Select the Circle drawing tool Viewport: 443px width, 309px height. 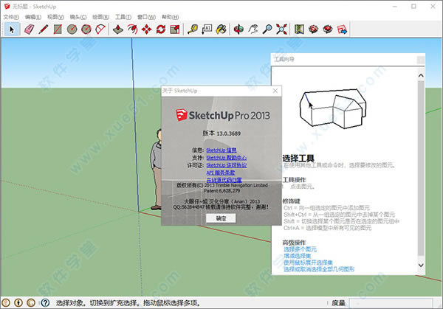click(x=72, y=29)
